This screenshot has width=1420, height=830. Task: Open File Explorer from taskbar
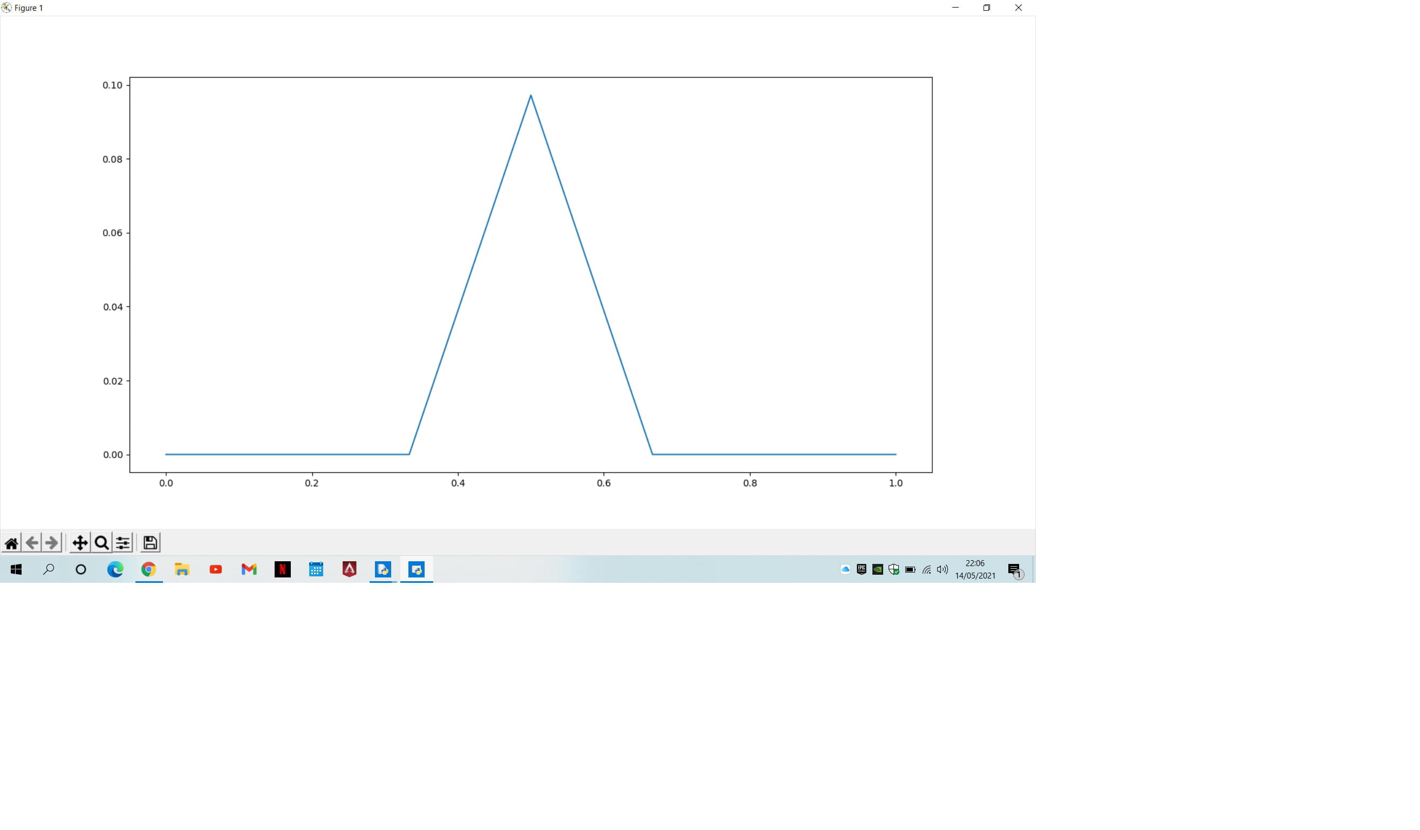[x=182, y=570]
